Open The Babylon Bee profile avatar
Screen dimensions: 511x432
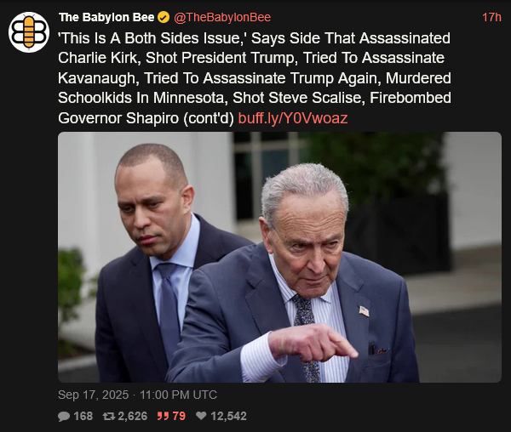pyautogui.click(x=29, y=32)
